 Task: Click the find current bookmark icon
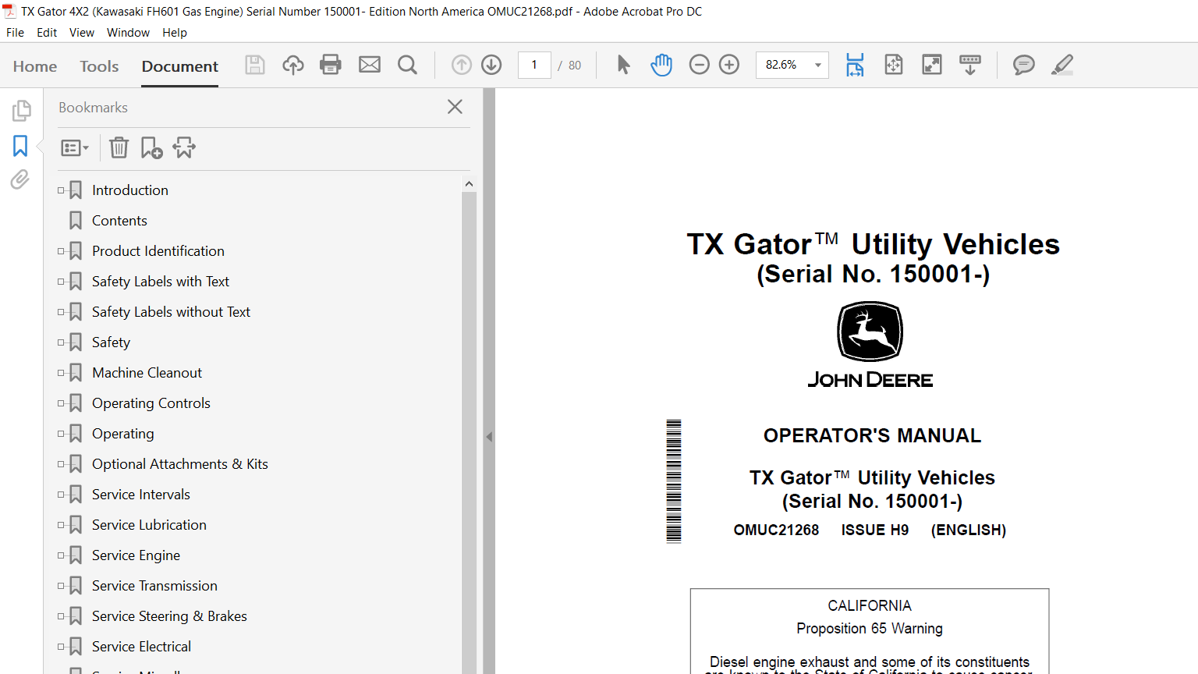click(185, 147)
